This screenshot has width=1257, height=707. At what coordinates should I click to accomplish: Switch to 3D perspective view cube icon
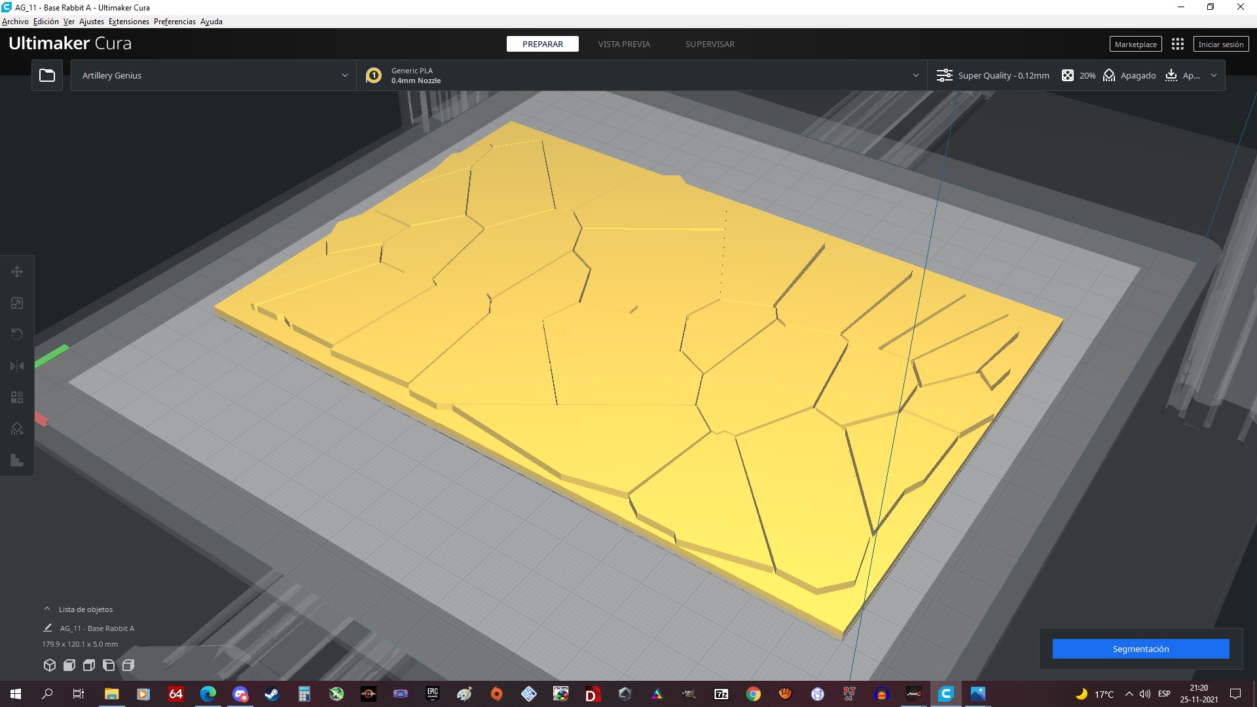(50, 665)
